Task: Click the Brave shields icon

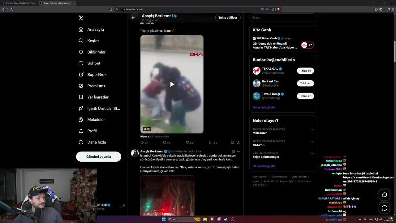Action: (278, 9)
